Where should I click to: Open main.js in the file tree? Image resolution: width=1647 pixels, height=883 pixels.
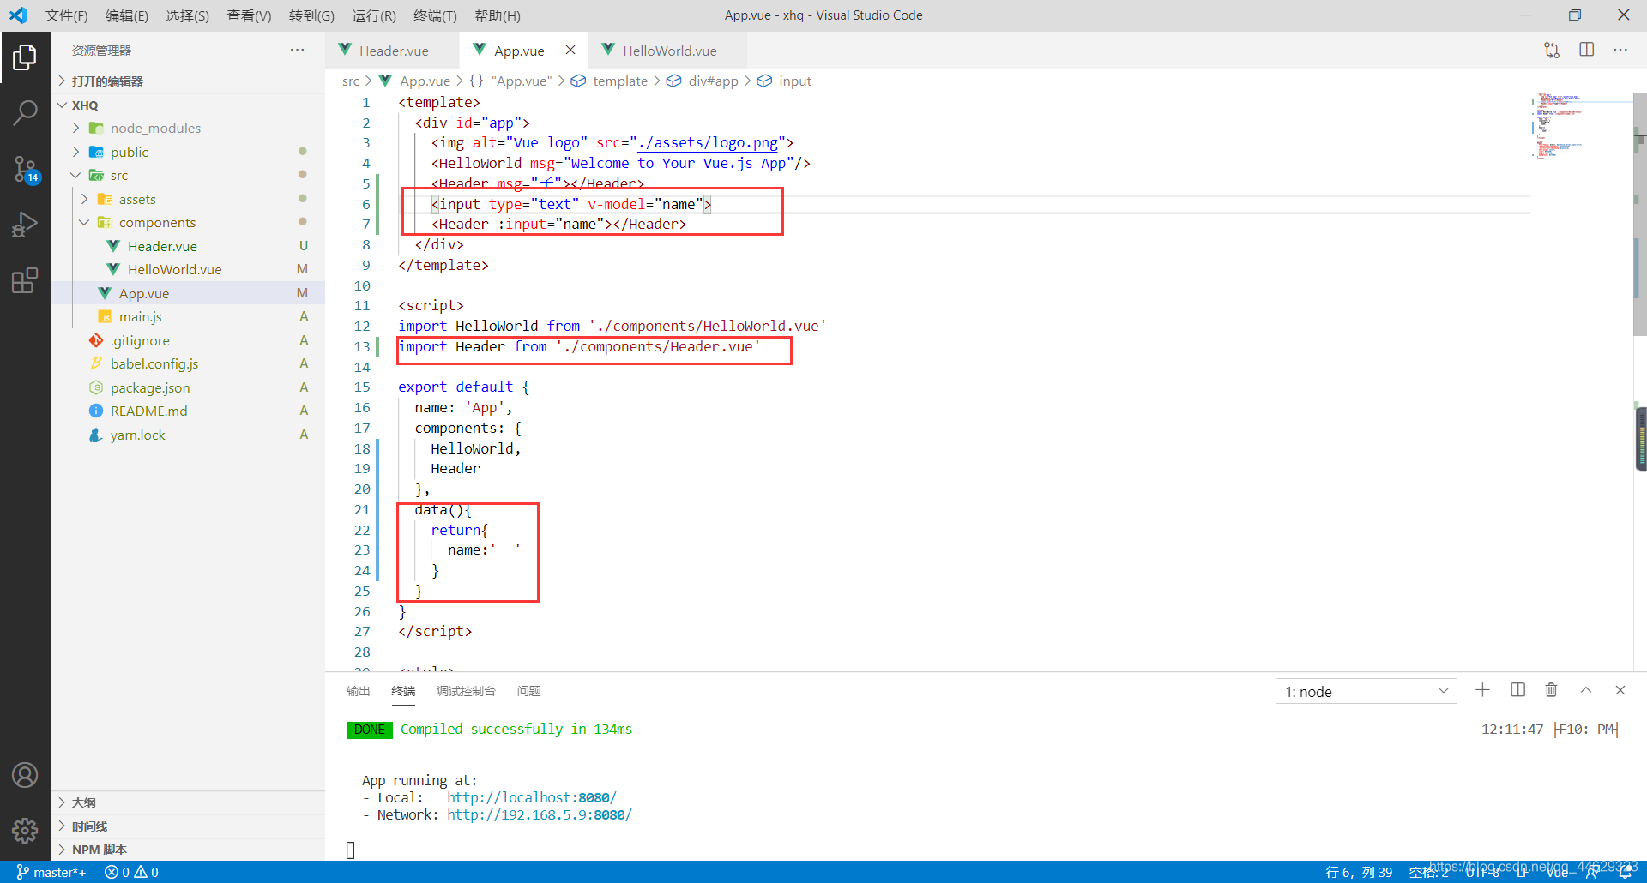tap(187, 316)
